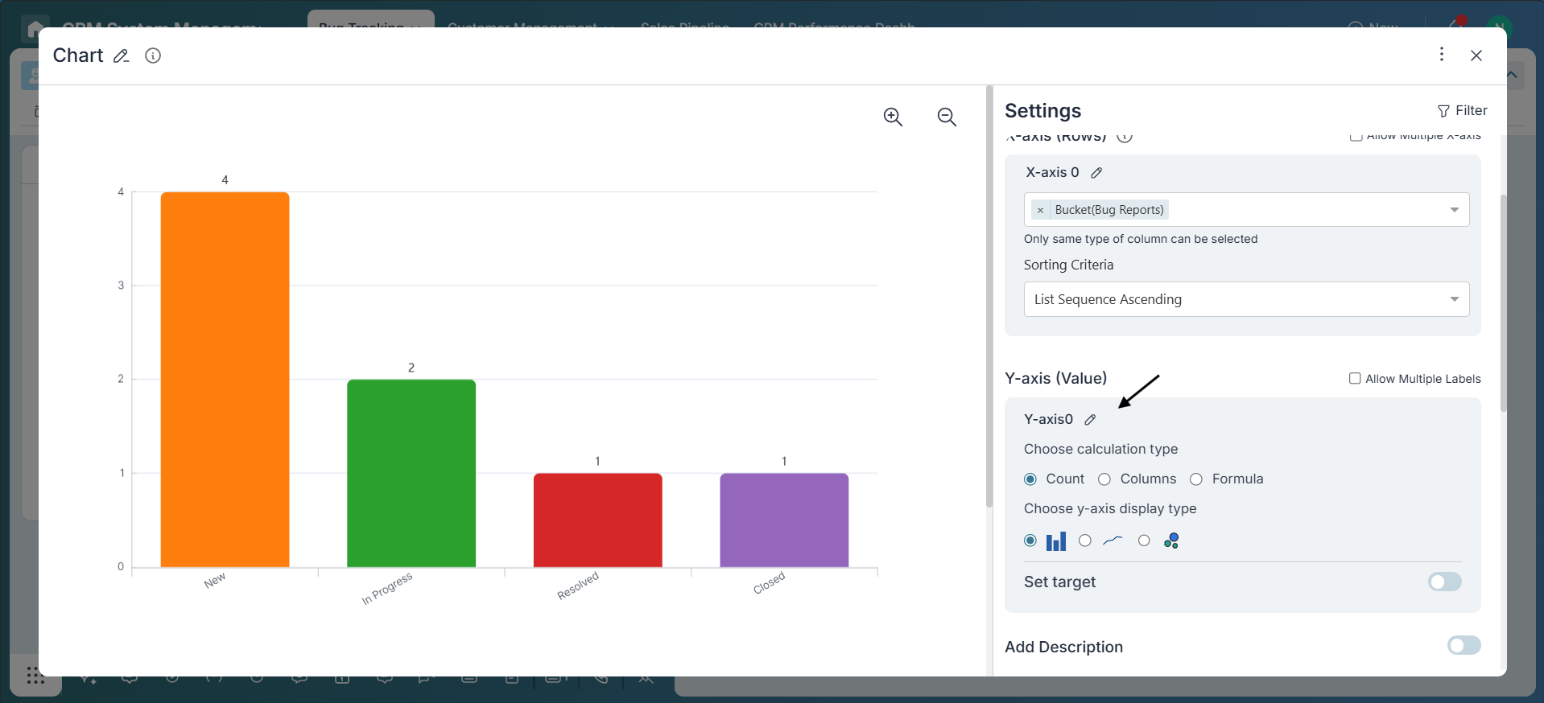Click the purple Closed bar
Screen dimensions: 1544x703
784,520
